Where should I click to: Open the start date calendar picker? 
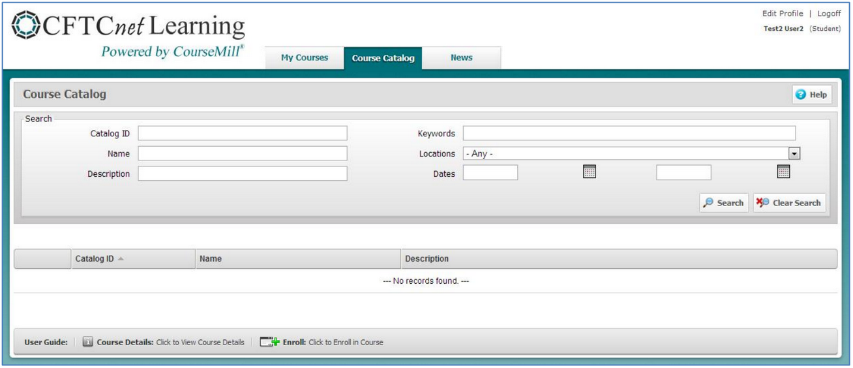(589, 172)
